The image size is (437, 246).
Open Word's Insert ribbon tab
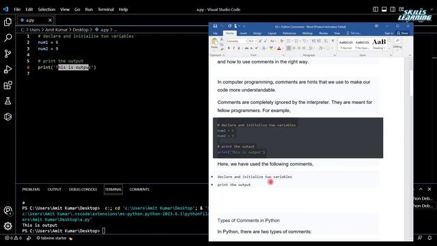(243, 33)
